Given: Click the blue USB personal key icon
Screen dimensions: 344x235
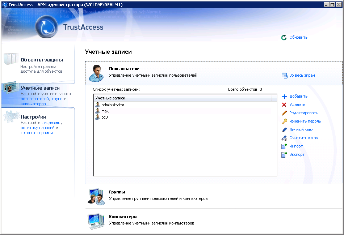Looking at the screenshot, I should (284, 130).
